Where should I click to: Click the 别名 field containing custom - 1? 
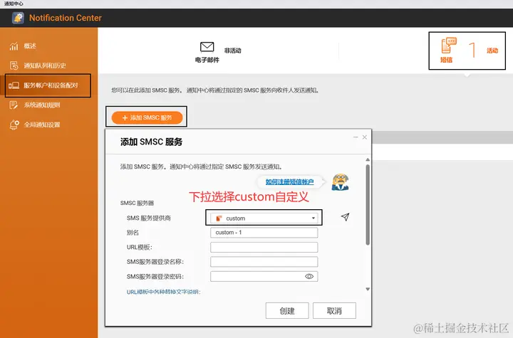(264, 233)
